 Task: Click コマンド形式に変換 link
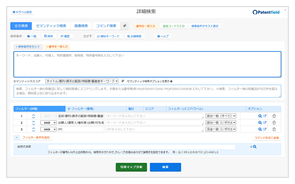click(x=267, y=138)
